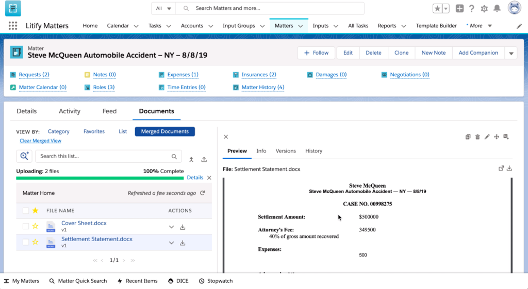View files by Category
Viewport: 528px width, 289px height.
click(x=59, y=131)
